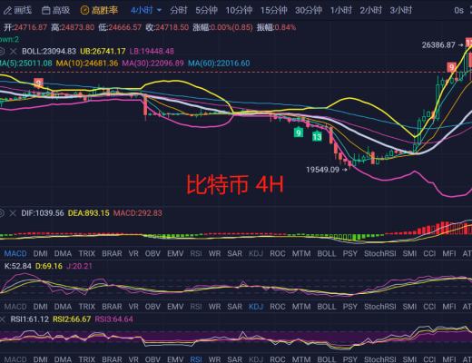Select EMV in the bottom indicator row
472x363 pixels.
click(175, 359)
